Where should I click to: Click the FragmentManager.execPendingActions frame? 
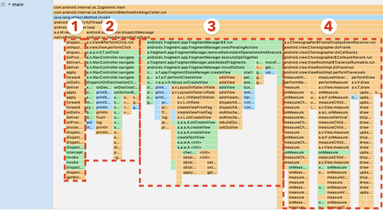point(214,47)
